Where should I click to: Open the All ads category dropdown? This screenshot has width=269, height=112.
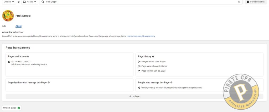click(29, 2)
